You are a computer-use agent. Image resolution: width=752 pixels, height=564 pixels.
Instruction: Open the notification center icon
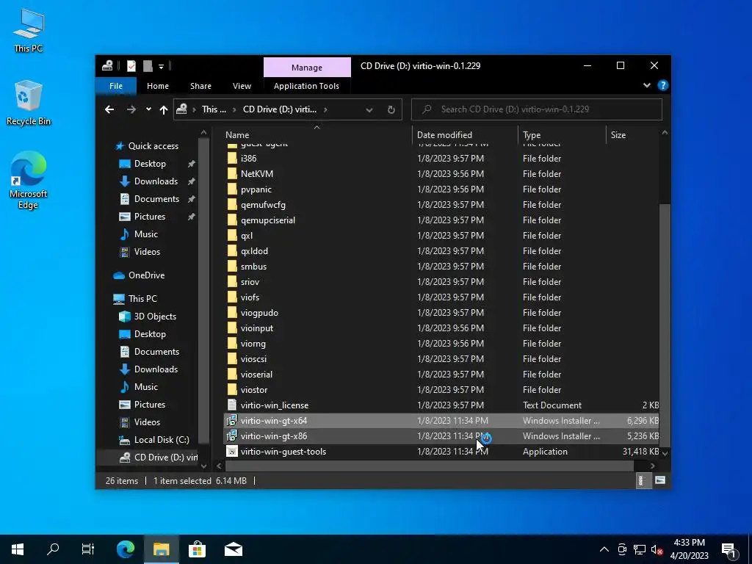[x=728, y=549]
